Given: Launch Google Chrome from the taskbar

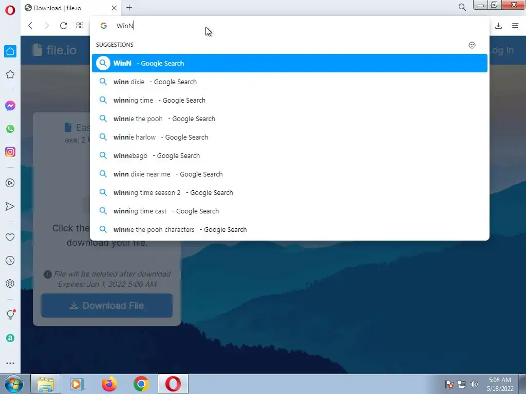Looking at the screenshot, I should pyautogui.click(x=141, y=384).
